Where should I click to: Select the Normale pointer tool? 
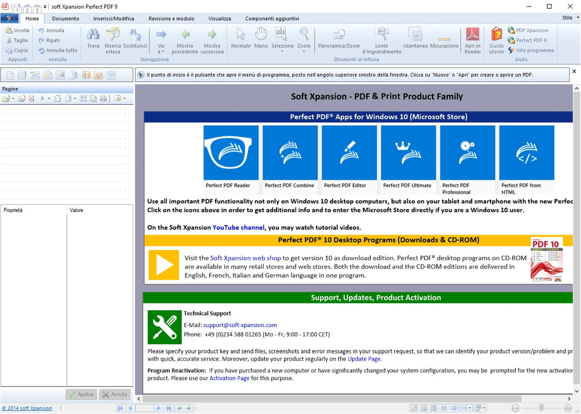coord(241,38)
